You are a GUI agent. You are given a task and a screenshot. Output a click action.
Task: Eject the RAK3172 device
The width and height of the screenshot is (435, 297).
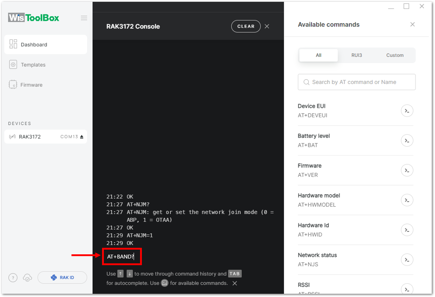point(82,137)
